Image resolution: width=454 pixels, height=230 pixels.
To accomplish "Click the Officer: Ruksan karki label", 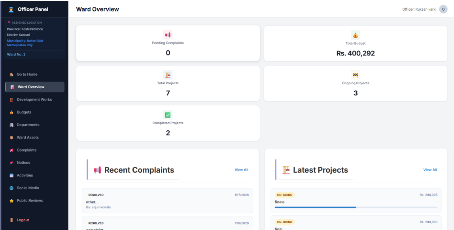I will tap(419, 9).
